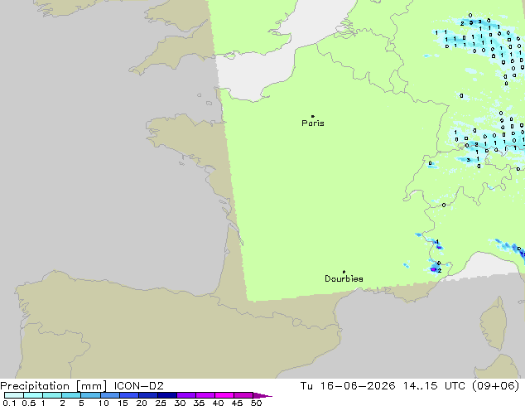Pick the 45–50 mm legend swatch

243,395
